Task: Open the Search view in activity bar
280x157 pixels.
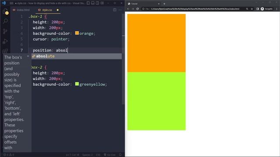Action: [x=5, y=21]
